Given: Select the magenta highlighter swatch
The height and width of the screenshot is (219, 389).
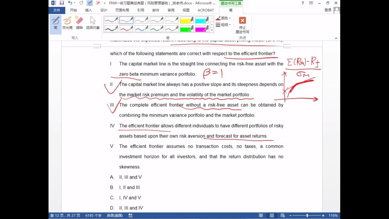Looking at the screenshot, I should (202, 29).
